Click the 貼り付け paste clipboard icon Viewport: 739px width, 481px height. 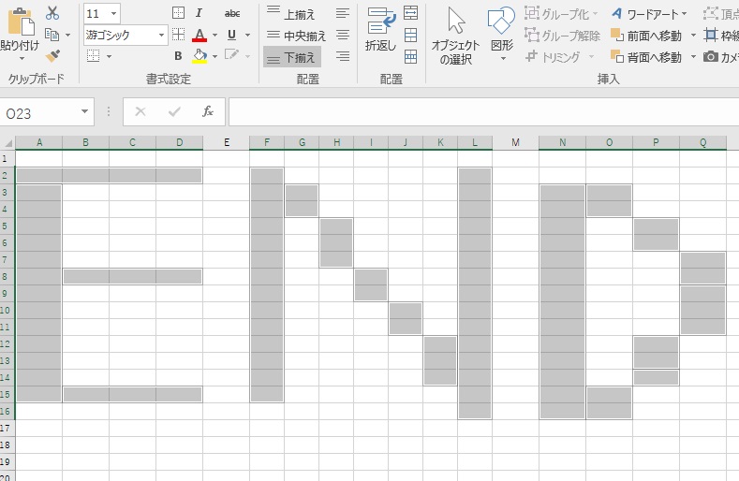click(21, 22)
